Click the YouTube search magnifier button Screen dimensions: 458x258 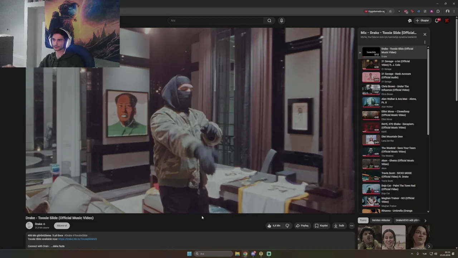click(x=269, y=20)
